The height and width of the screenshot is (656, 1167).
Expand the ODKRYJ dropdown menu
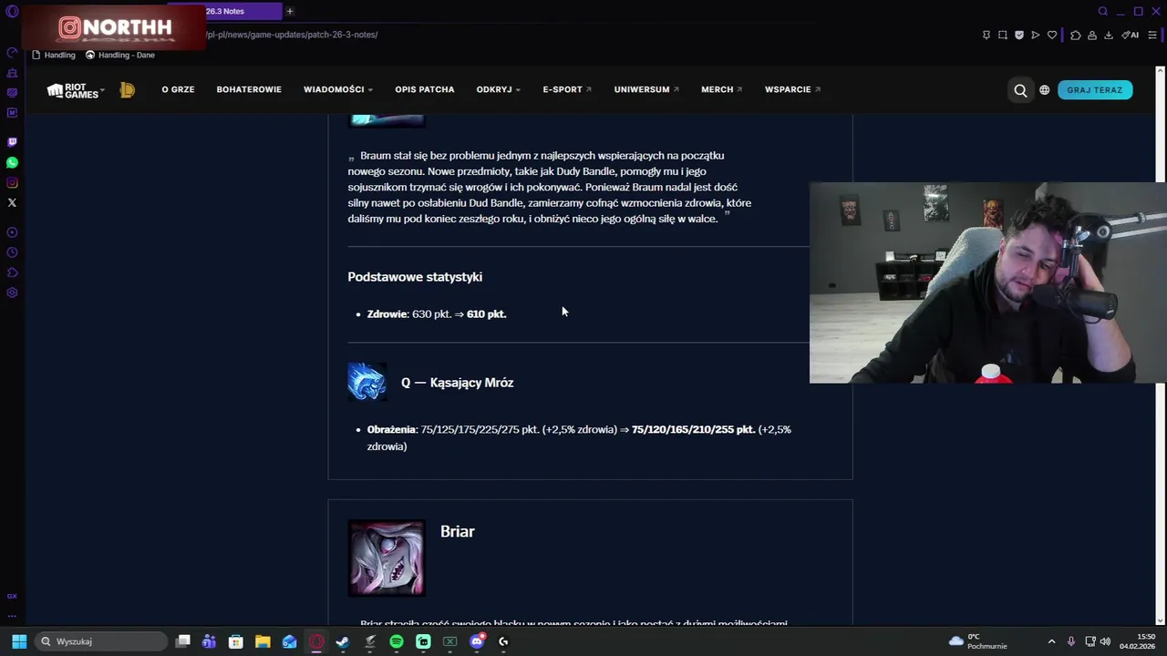click(499, 89)
